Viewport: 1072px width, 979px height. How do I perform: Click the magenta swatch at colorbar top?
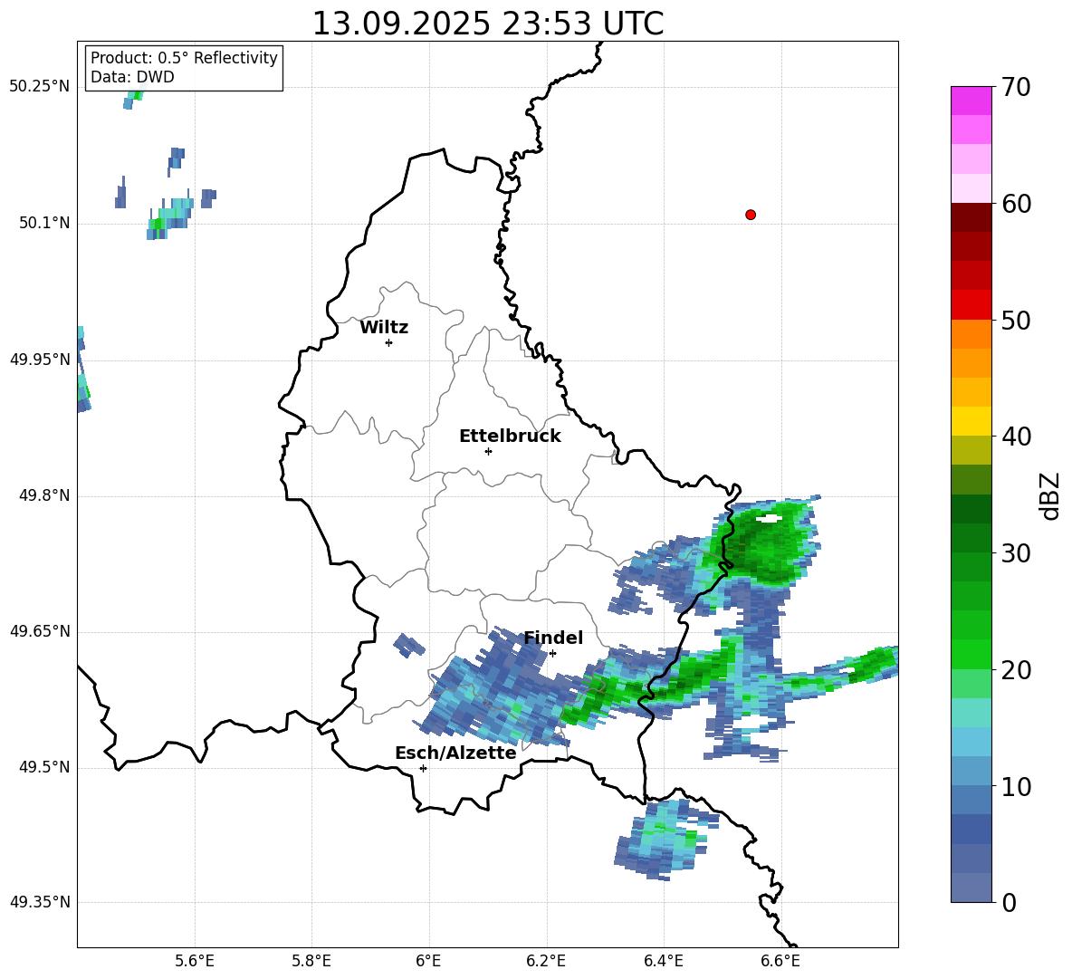971,101
